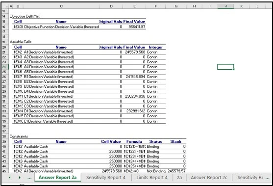Click the 'Slack' column heading
This screenshot has width=273, height=186.
click(176, 141)
